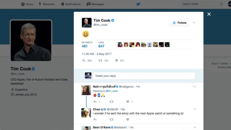Screen dimensions: 231x130
Task: Click the search magnifier icon
Action: (x=222, y=4)
